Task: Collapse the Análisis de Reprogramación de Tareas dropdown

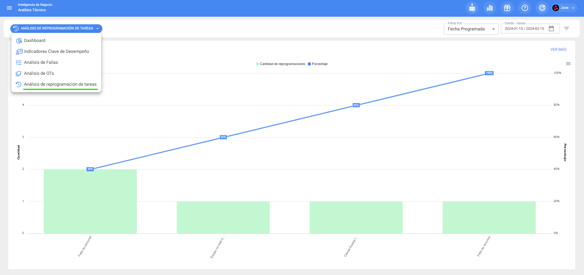Action: (x=56, y=29)
